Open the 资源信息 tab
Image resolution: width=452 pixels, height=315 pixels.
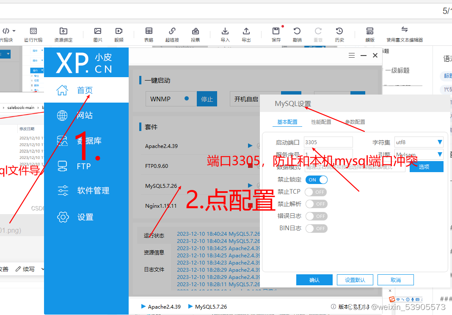click(154, 253)
